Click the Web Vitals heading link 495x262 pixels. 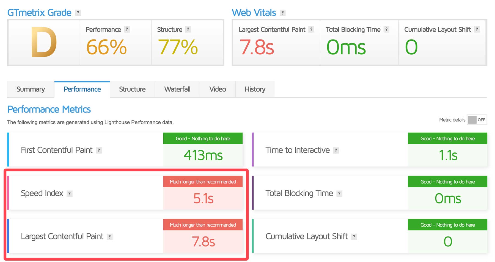[254, 12]
